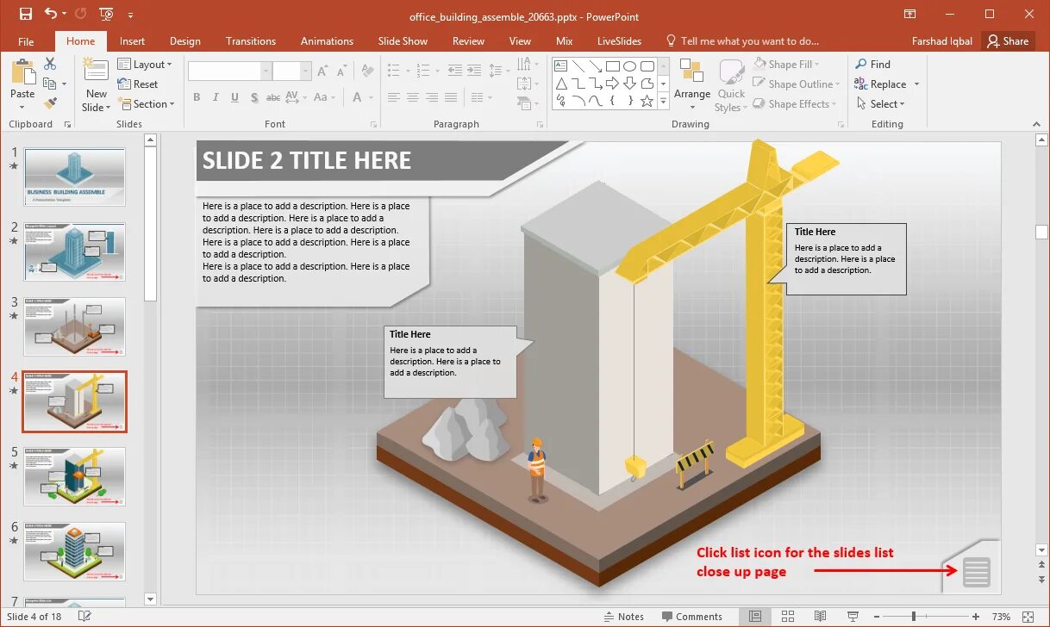Select the Freeform Scribble shape
Screen dimensions: 1050x627
tap(561, 101)
